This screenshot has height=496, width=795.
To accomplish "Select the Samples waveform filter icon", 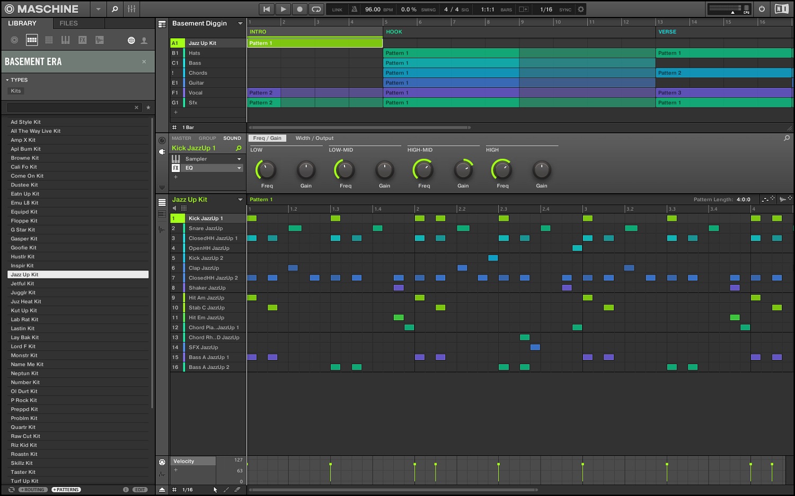I will [100, 40].
